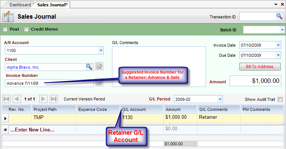Click the new line asterisk row marker
The width and height of the screenshot is (286, 149).
5,130
